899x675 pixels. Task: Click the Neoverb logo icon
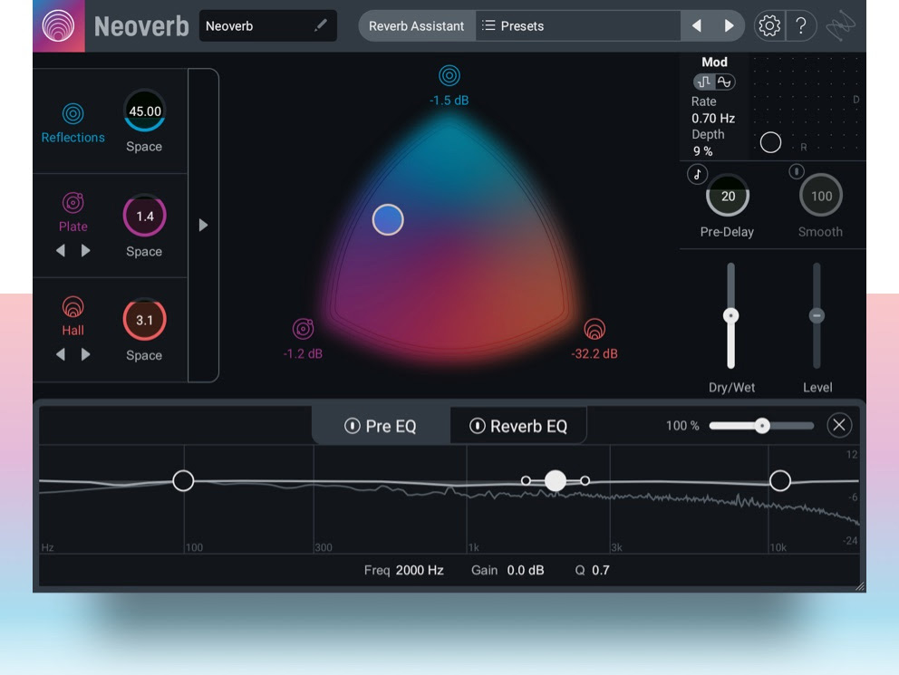pyautogui.click(x=59, y=25)
